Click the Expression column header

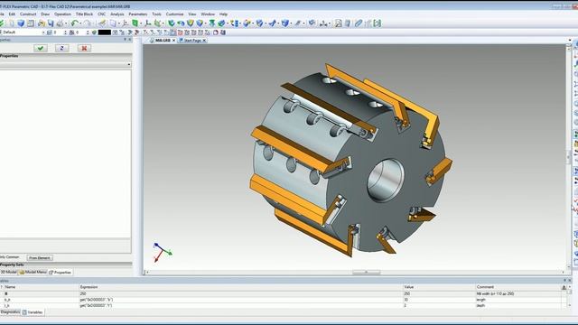tap(241, 287)
